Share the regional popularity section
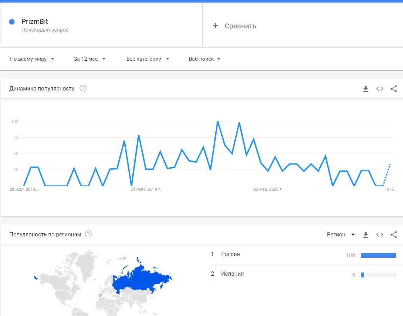 click(394, 235)
